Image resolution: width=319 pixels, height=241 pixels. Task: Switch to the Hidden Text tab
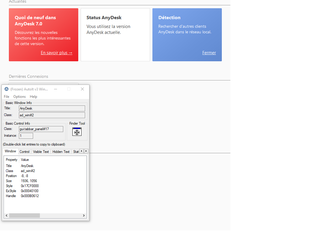point(61,151)
